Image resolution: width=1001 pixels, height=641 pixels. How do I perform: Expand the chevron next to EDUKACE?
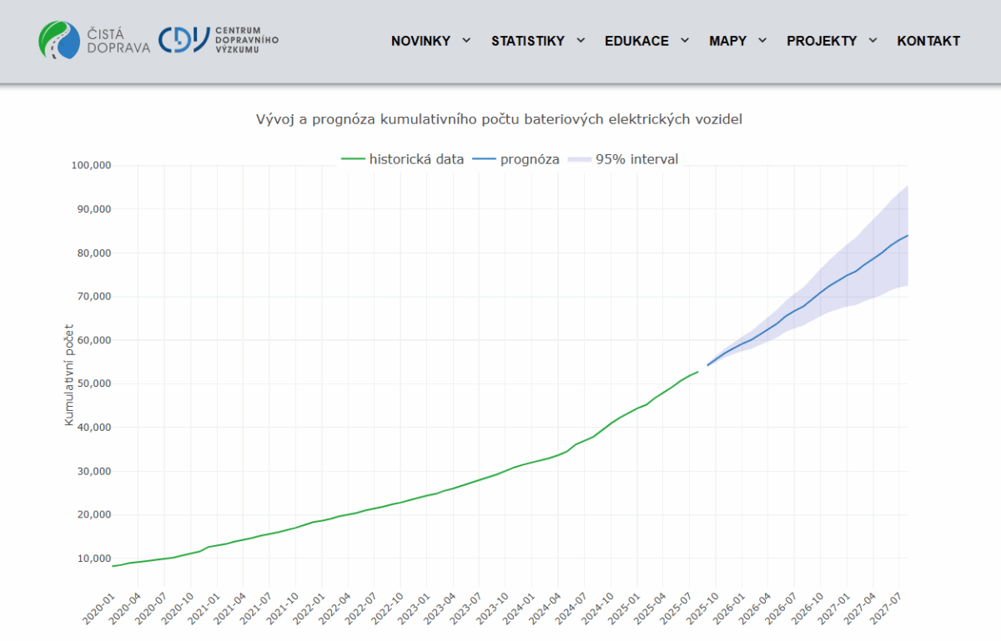685,40
